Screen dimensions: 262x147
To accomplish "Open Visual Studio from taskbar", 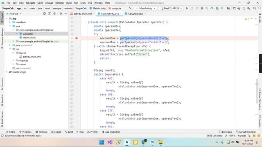I will click(110, 142).
